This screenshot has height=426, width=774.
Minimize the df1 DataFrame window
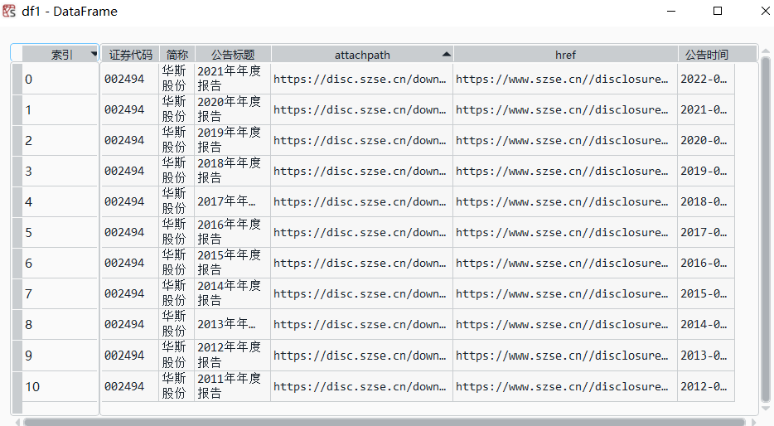click(671, 11)
